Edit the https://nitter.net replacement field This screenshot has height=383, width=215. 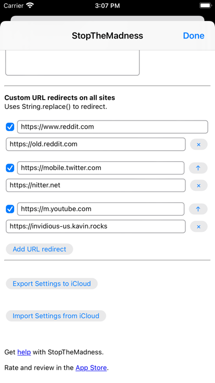tap(95, 185)
